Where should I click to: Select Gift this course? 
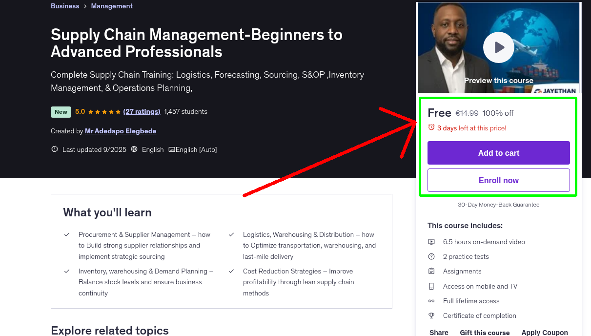pyautogui.click(x=485, y=332)
